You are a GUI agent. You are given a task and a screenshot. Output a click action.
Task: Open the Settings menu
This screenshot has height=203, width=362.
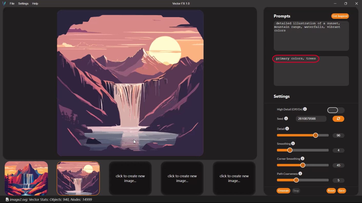pos(23,3)
